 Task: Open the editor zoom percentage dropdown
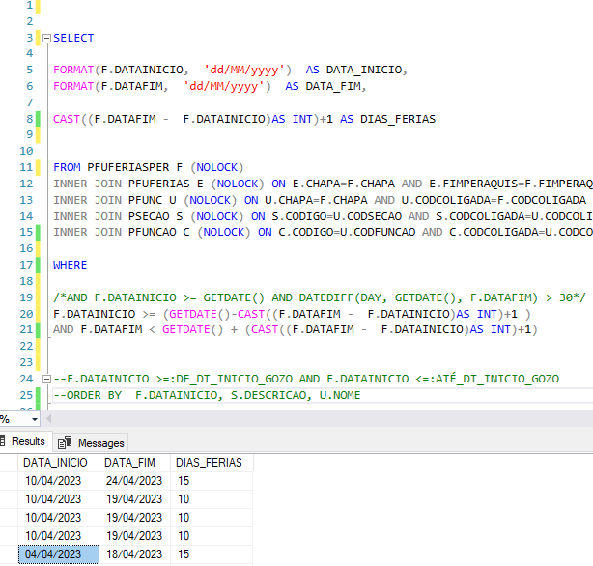[x=35, y=419]
